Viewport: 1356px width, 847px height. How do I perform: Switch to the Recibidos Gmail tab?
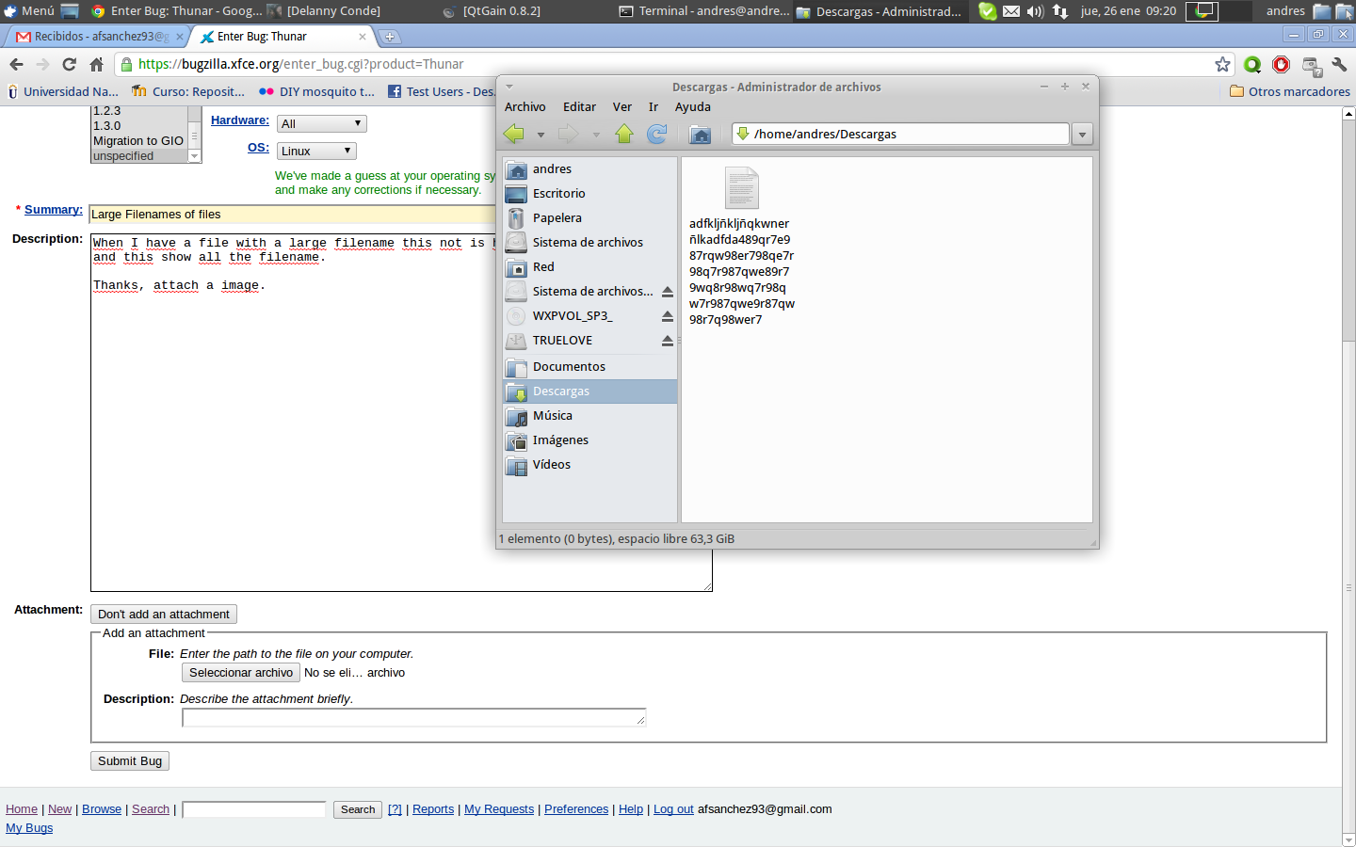pyautogui.click(x=94, y=37)
